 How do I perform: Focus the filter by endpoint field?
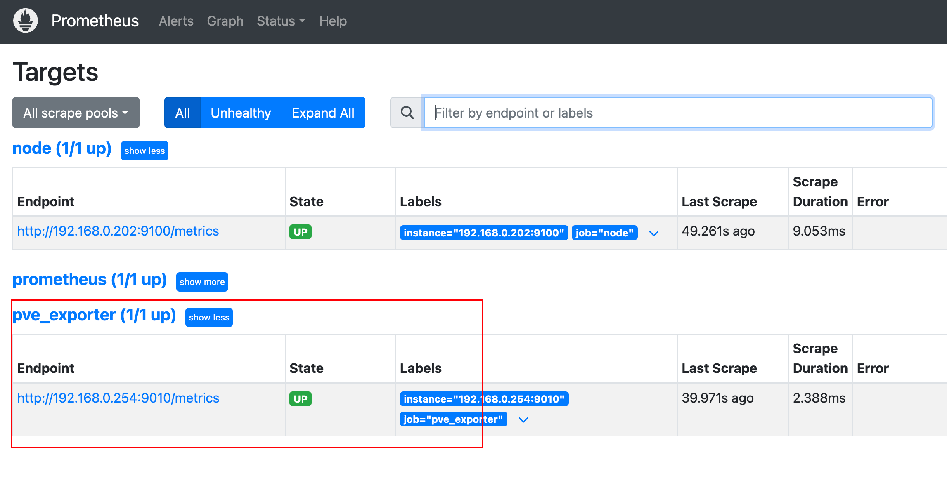[678, 113]
